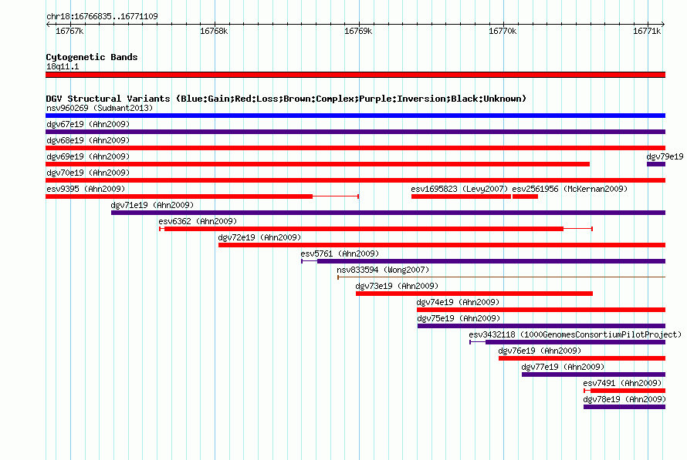Open the dgv78e19 (Ahn2009) label
This screenshot has width=687, height=460.
[x=624, y=399]
